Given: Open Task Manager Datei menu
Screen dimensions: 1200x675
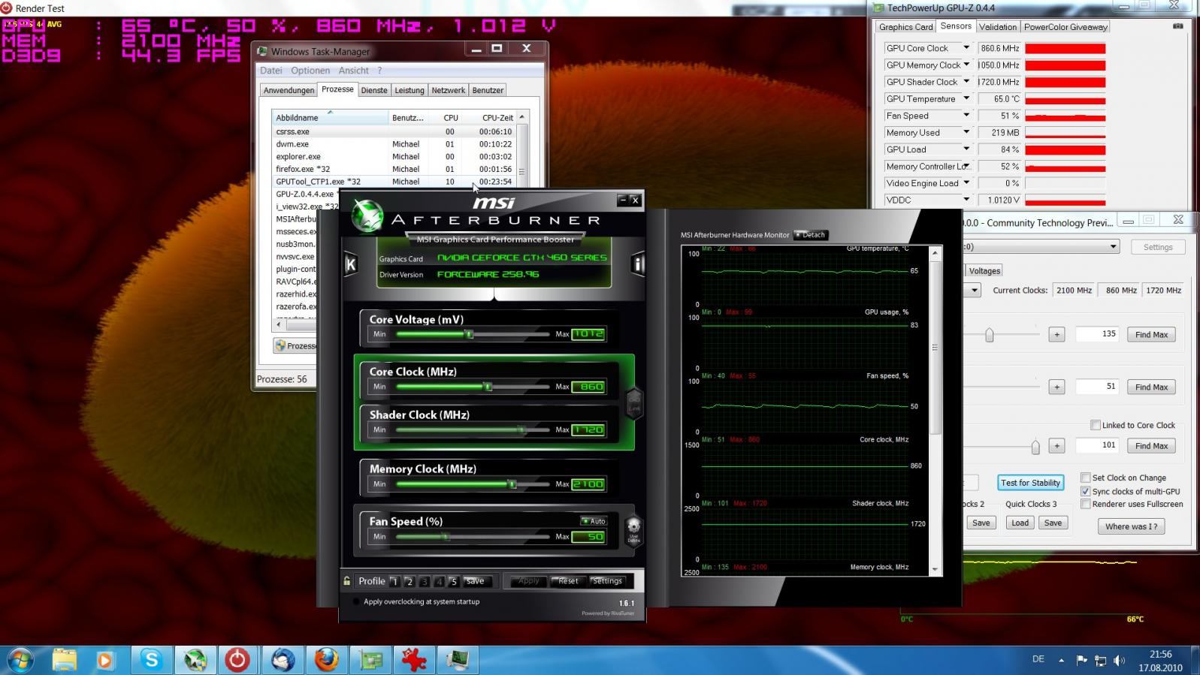Looking at the screenshot, I should (271, 71).
